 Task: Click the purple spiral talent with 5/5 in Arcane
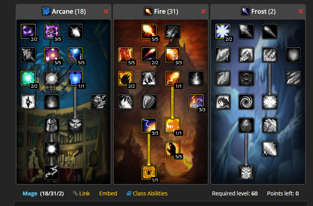(x=52, y=55)
